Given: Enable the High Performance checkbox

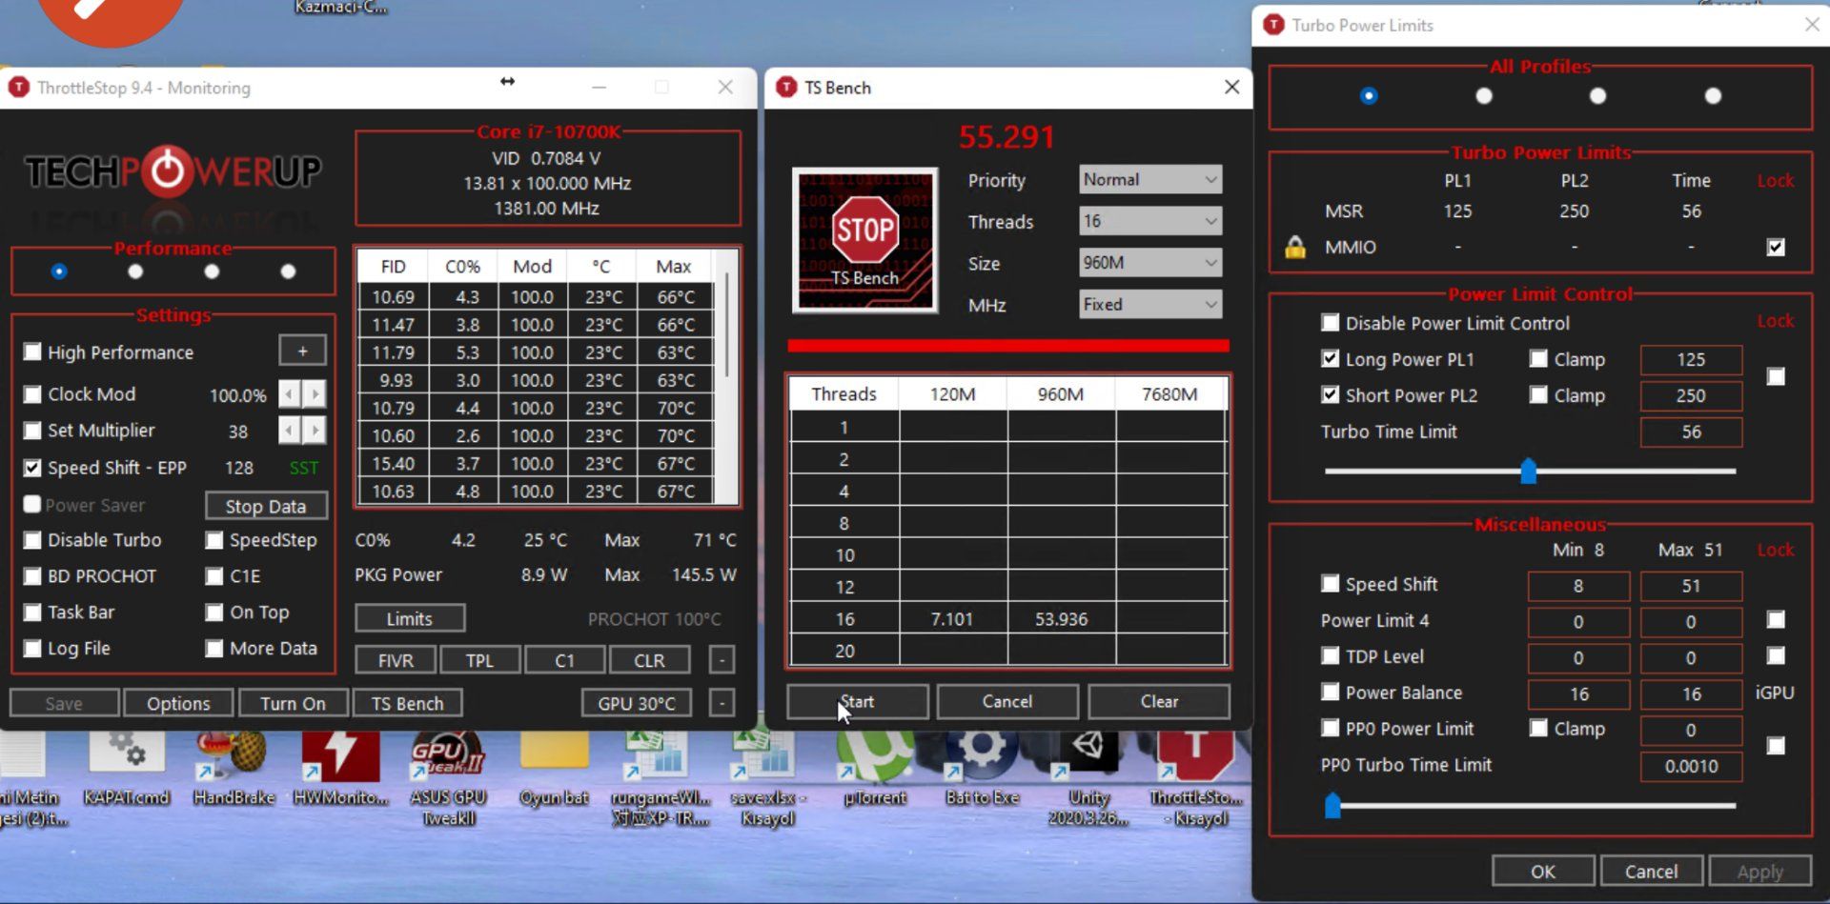Looking at the screenshot, I should point(32,352).
